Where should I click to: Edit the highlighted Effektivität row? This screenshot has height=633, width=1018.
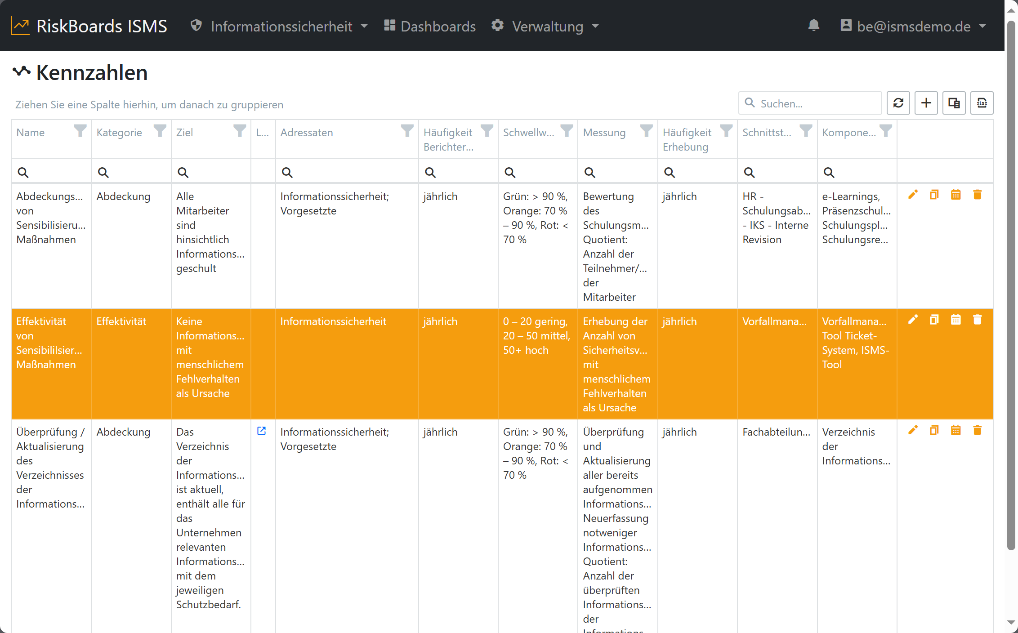(913, 320)
